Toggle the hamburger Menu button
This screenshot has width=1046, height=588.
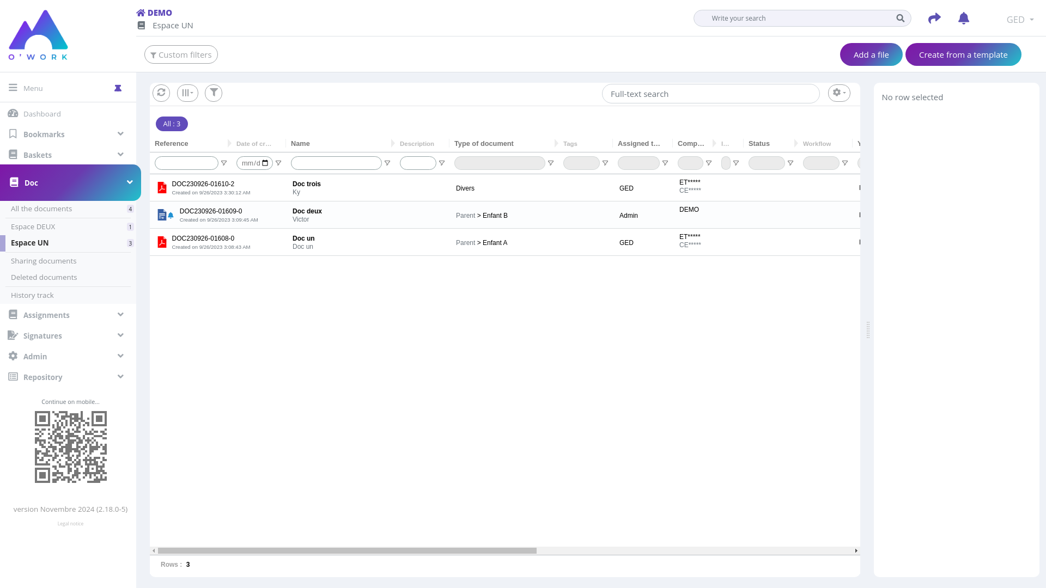[13, 88]
